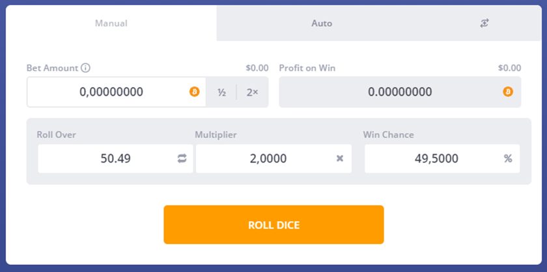Click the Bitcoin icon in Profit on Win field
The height and width of the screenshot is (272, 547).
508,92
